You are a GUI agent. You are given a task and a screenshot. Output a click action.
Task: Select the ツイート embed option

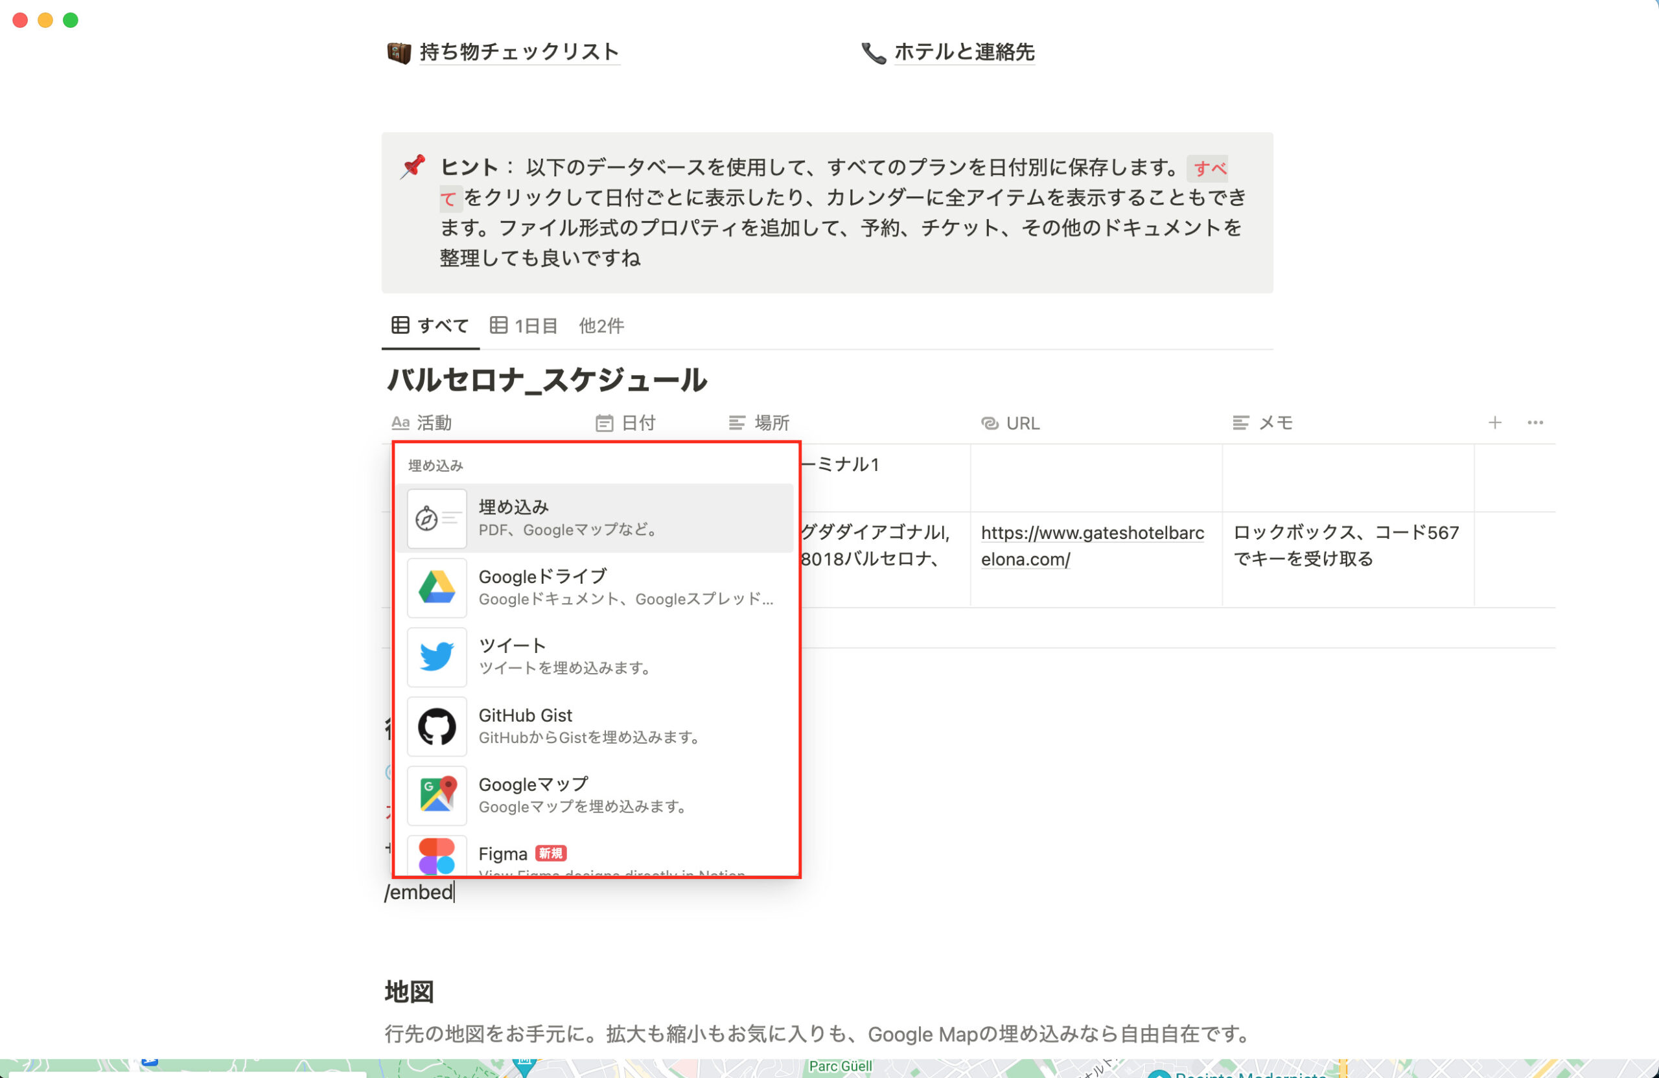(595, 656)
